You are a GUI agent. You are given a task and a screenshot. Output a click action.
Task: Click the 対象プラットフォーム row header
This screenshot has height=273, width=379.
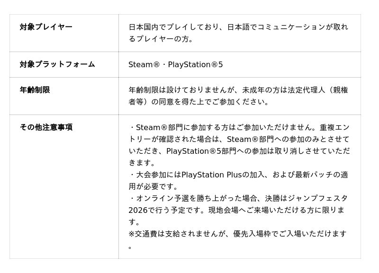click(57, 64)
